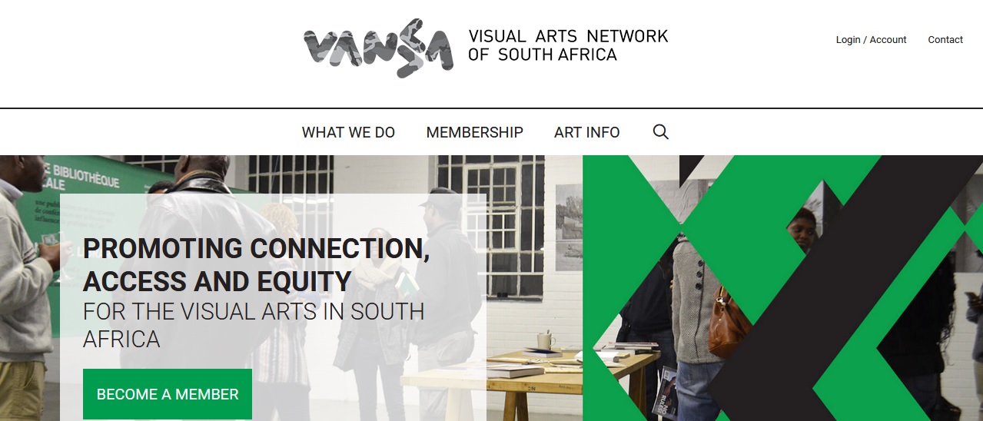Click the green and black geometric graphic

click(782, 288)
